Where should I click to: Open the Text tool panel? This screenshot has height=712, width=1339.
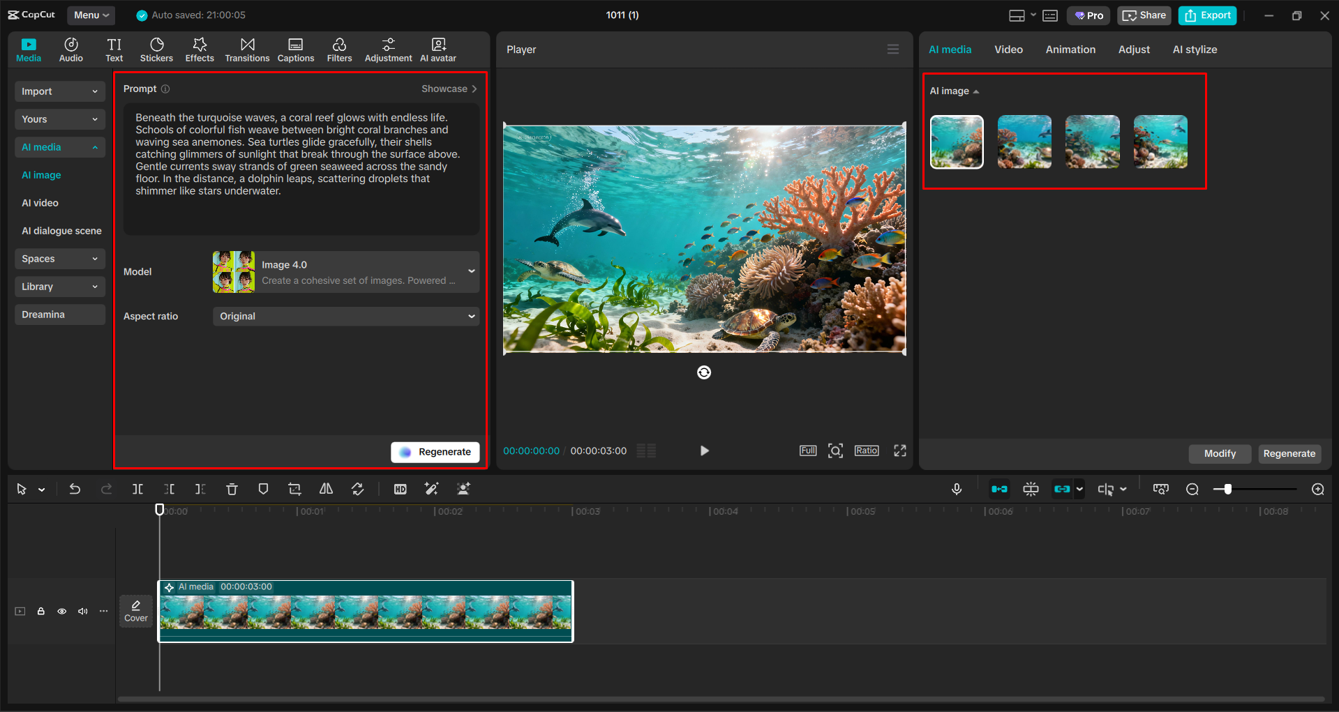(114, 50)
